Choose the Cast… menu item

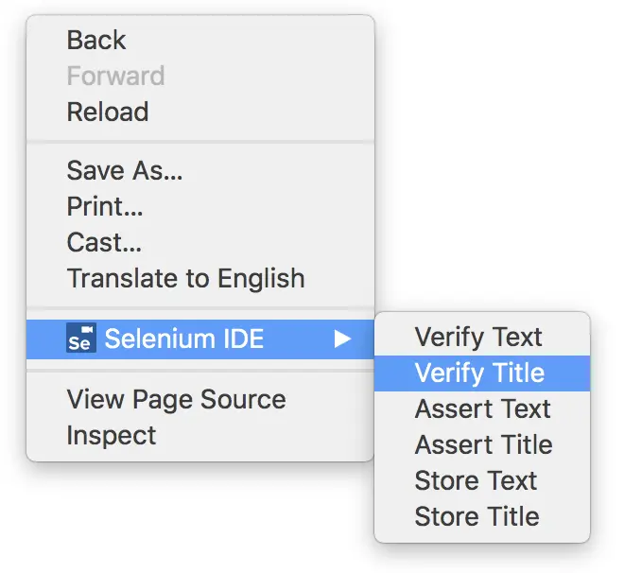[200, 242]
